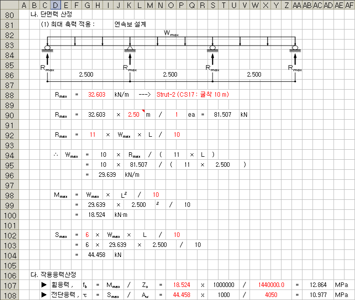This screenshot has width=355, height=300.
Task: Select the column AF header
Action: (349, 5)
